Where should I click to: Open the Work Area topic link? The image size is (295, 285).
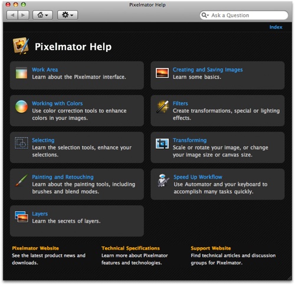point(45,70)
